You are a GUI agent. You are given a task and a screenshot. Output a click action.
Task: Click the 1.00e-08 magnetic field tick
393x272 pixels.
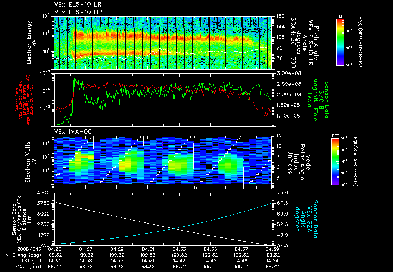[x=288, y=115]
